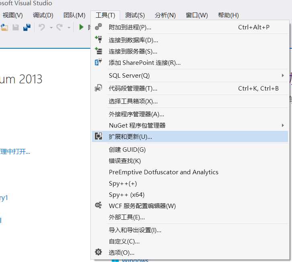
Task: Click the SharePoint connection icon
Action: click(98, 62)
